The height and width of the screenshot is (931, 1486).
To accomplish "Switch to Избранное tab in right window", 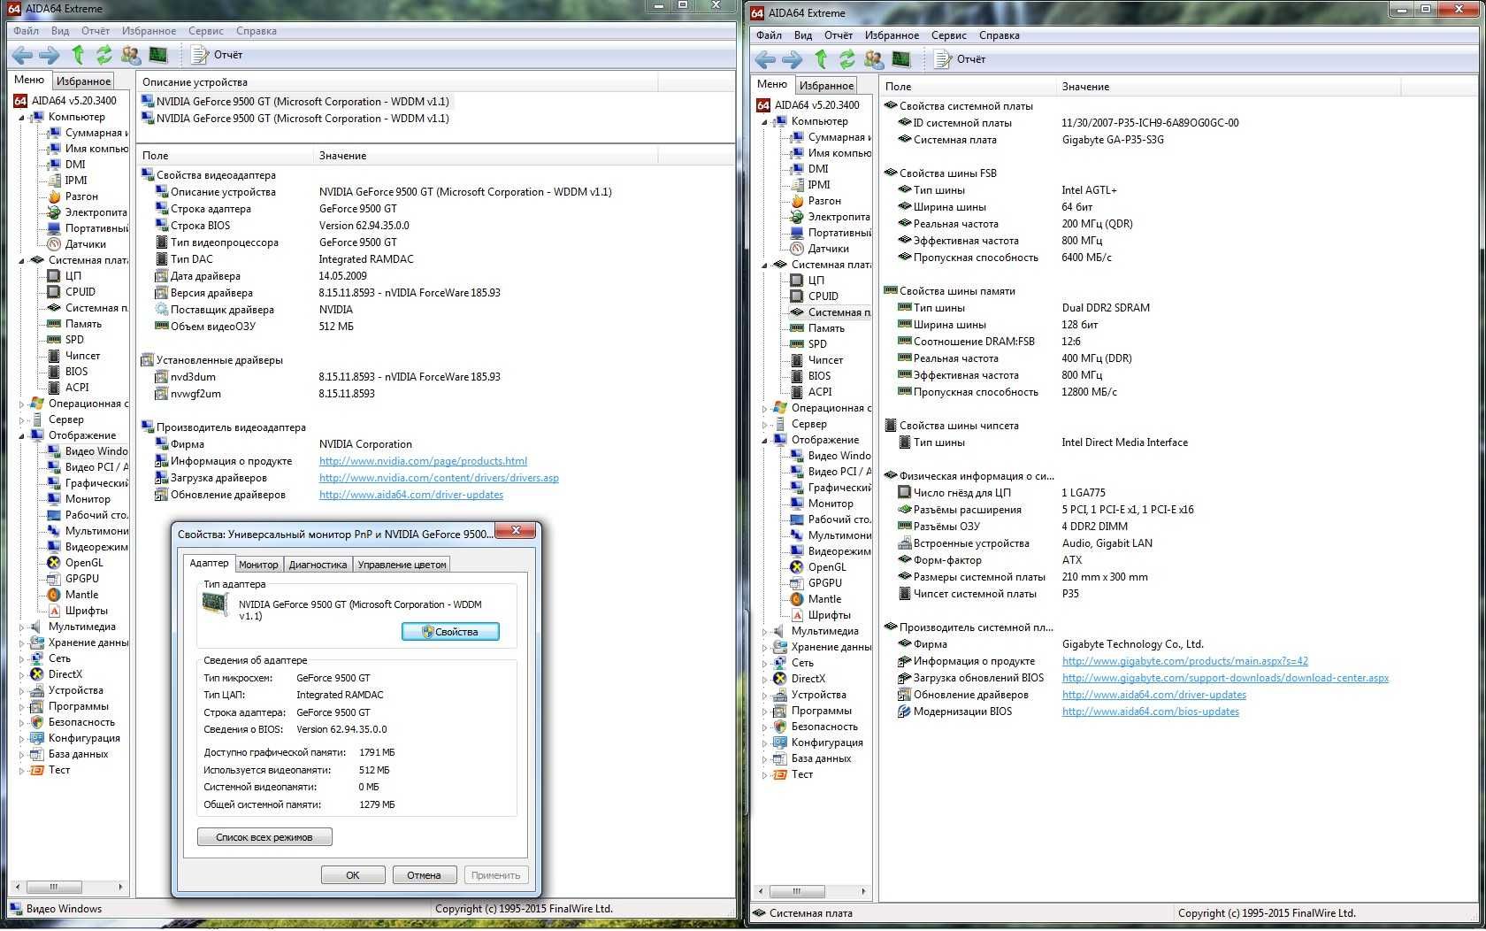I will pos(826,86).
